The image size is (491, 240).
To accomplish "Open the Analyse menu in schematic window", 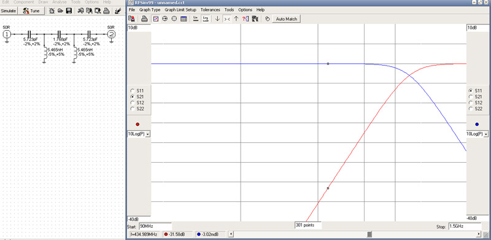I will click(60, 2).
